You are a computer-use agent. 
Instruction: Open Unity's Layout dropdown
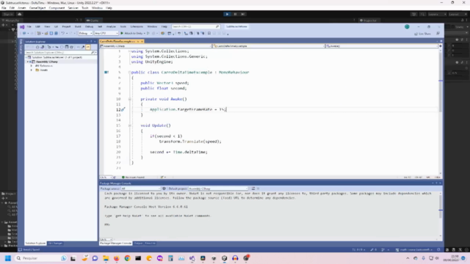[458, 14]
